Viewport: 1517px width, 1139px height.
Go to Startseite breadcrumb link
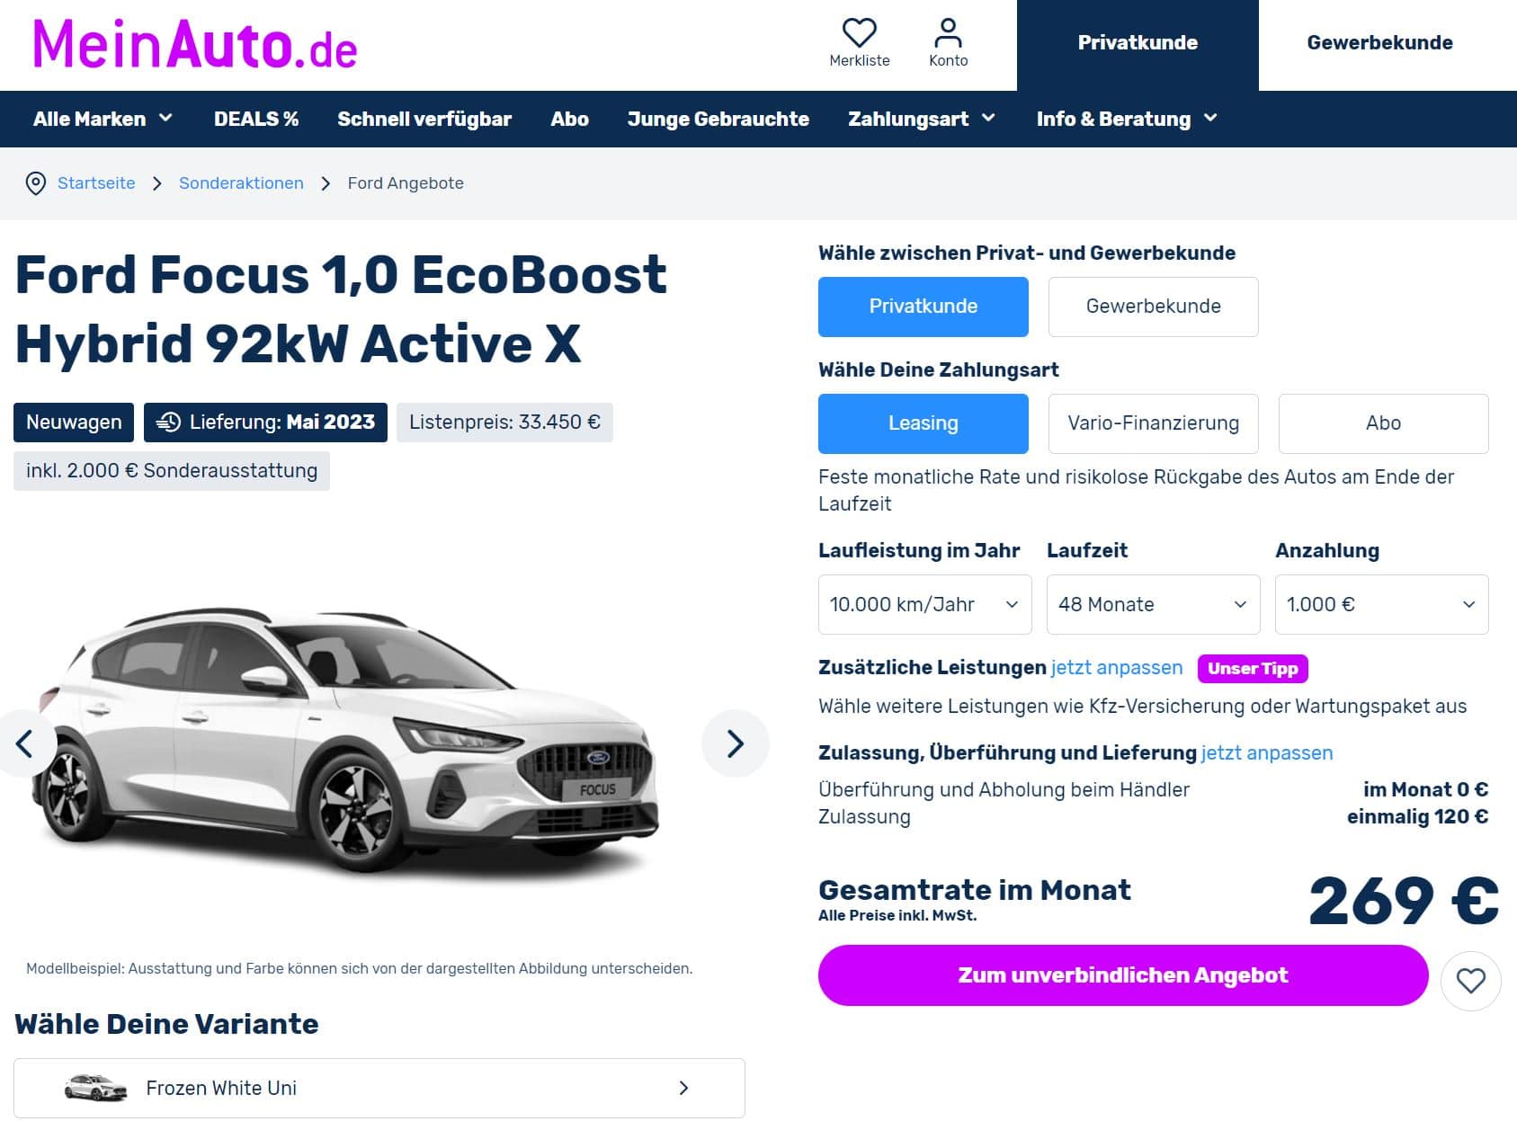point(96,183)
